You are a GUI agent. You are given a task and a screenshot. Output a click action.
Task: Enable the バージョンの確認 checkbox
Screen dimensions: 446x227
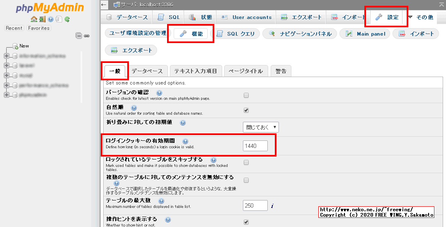246,95
